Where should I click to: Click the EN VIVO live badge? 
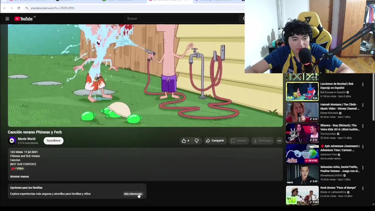[x=311, y=161]
